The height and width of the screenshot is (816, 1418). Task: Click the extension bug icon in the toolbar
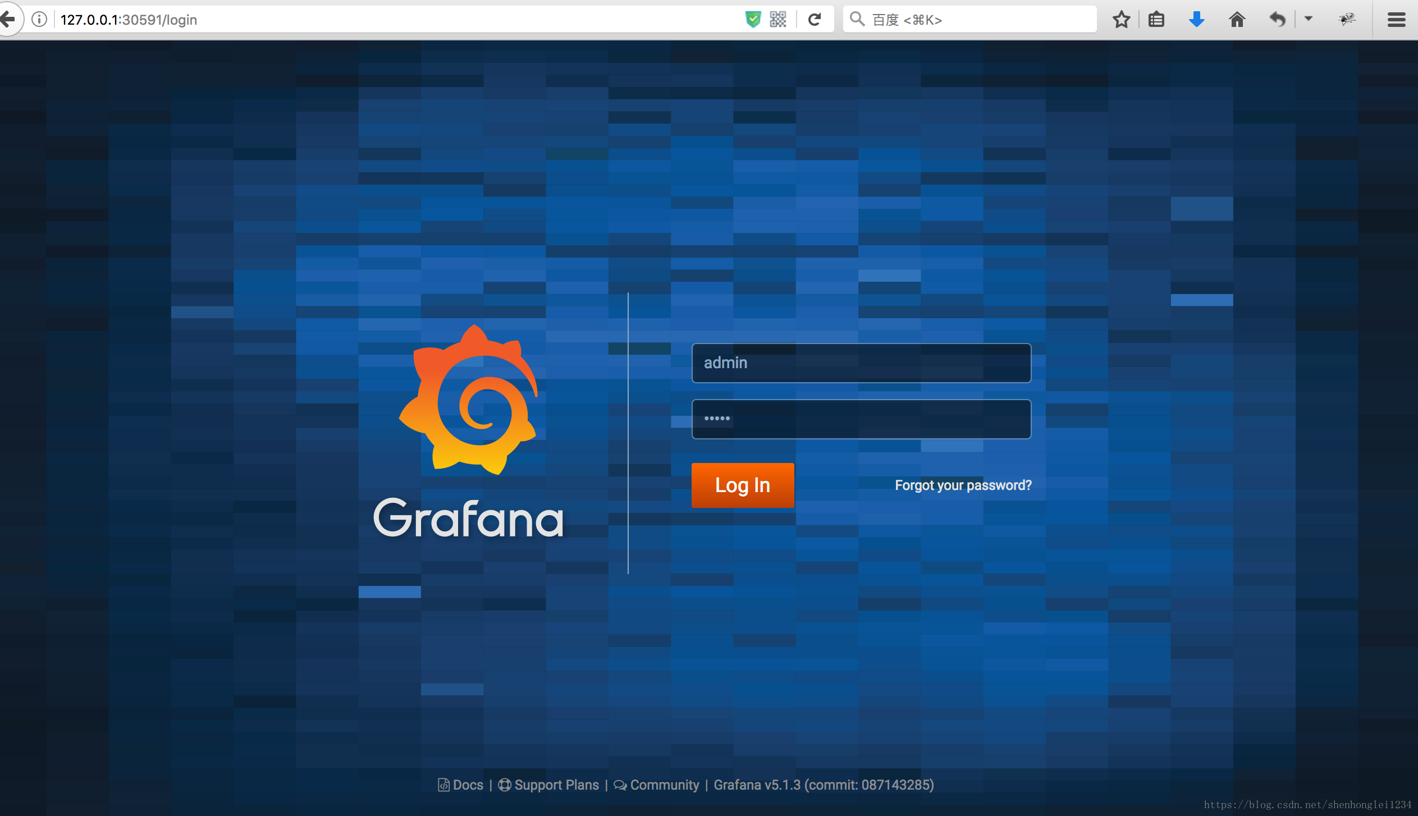(1347, 20)
